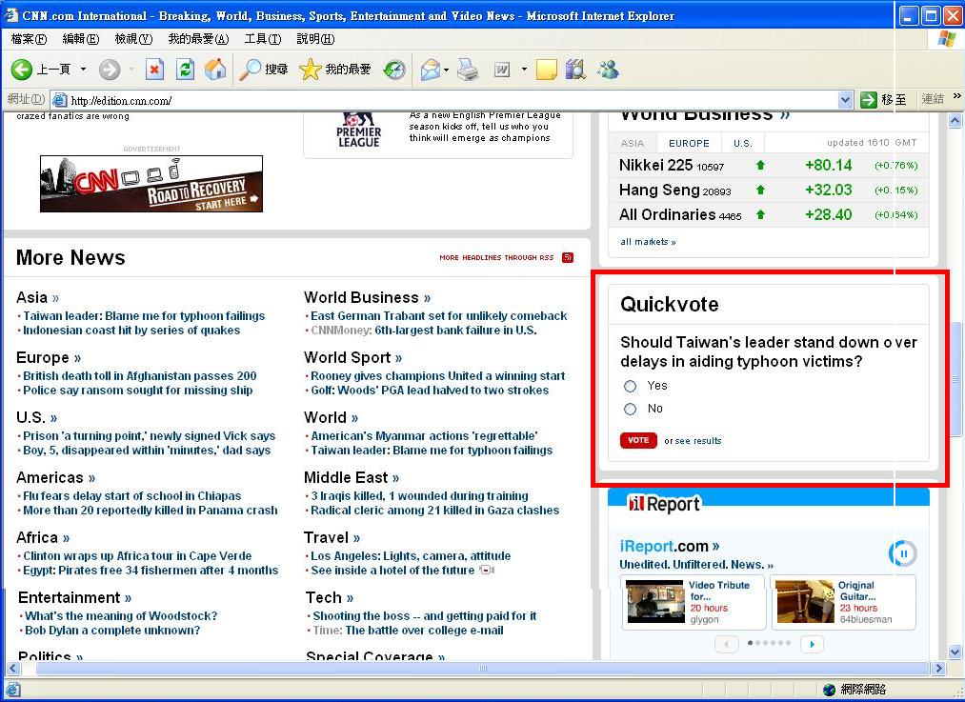Open the Video Tribute thumbnail by glygon
This screenshot has width=965, height=702.
[655, 601]
